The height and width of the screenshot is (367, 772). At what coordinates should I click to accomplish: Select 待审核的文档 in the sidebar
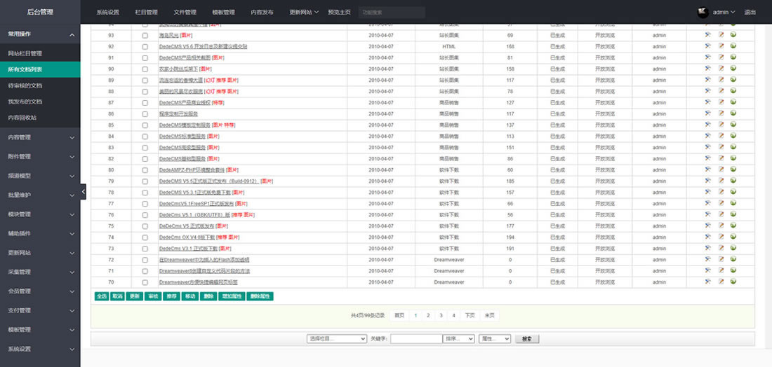[25, 85]
